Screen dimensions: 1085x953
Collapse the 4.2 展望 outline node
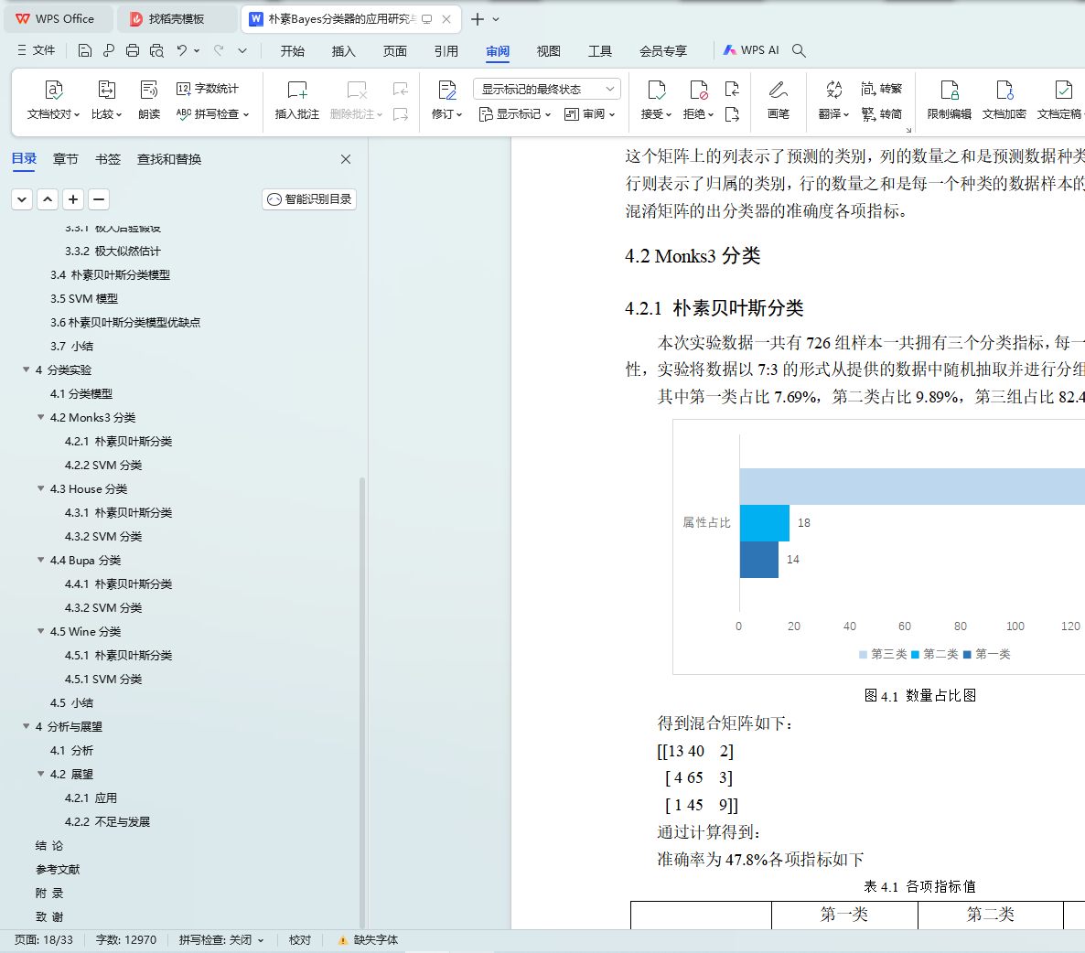pos(41,774)
